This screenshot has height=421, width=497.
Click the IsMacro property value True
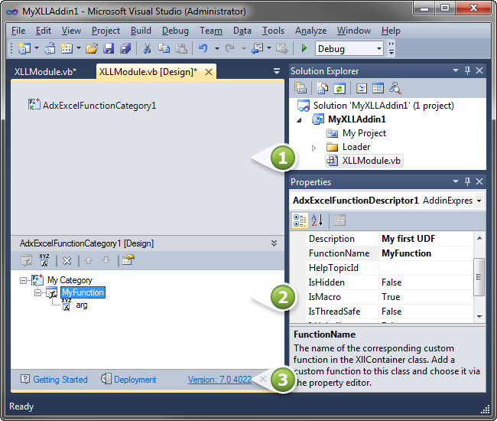click(426, 297)
